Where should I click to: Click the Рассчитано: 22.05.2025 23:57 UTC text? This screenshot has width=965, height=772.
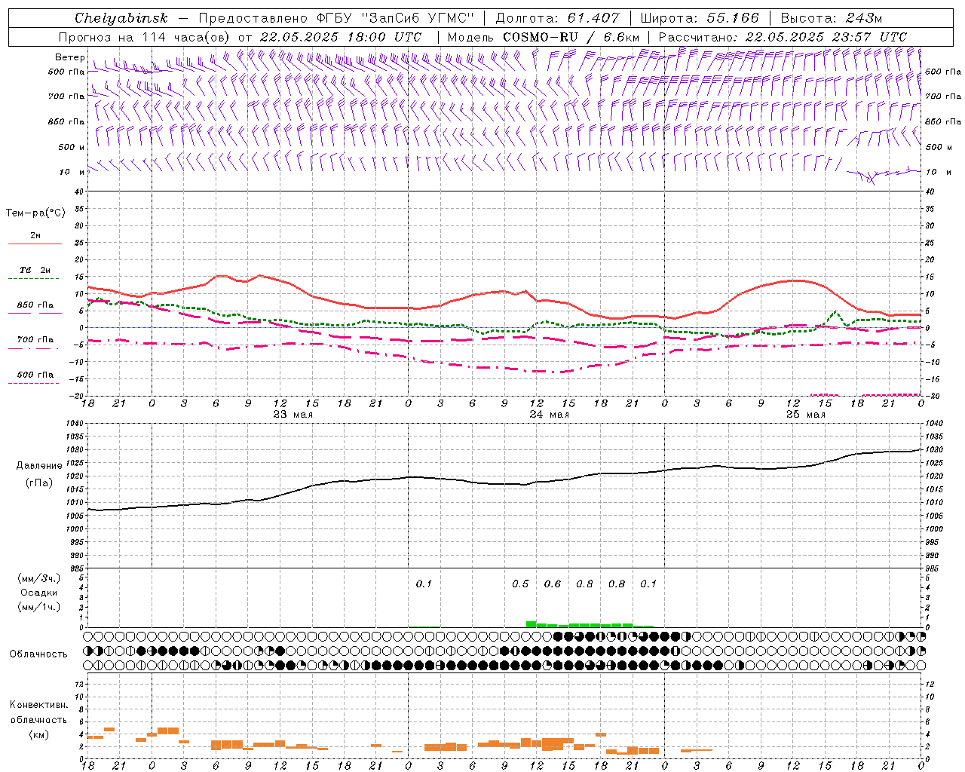[x=783, y=37]
